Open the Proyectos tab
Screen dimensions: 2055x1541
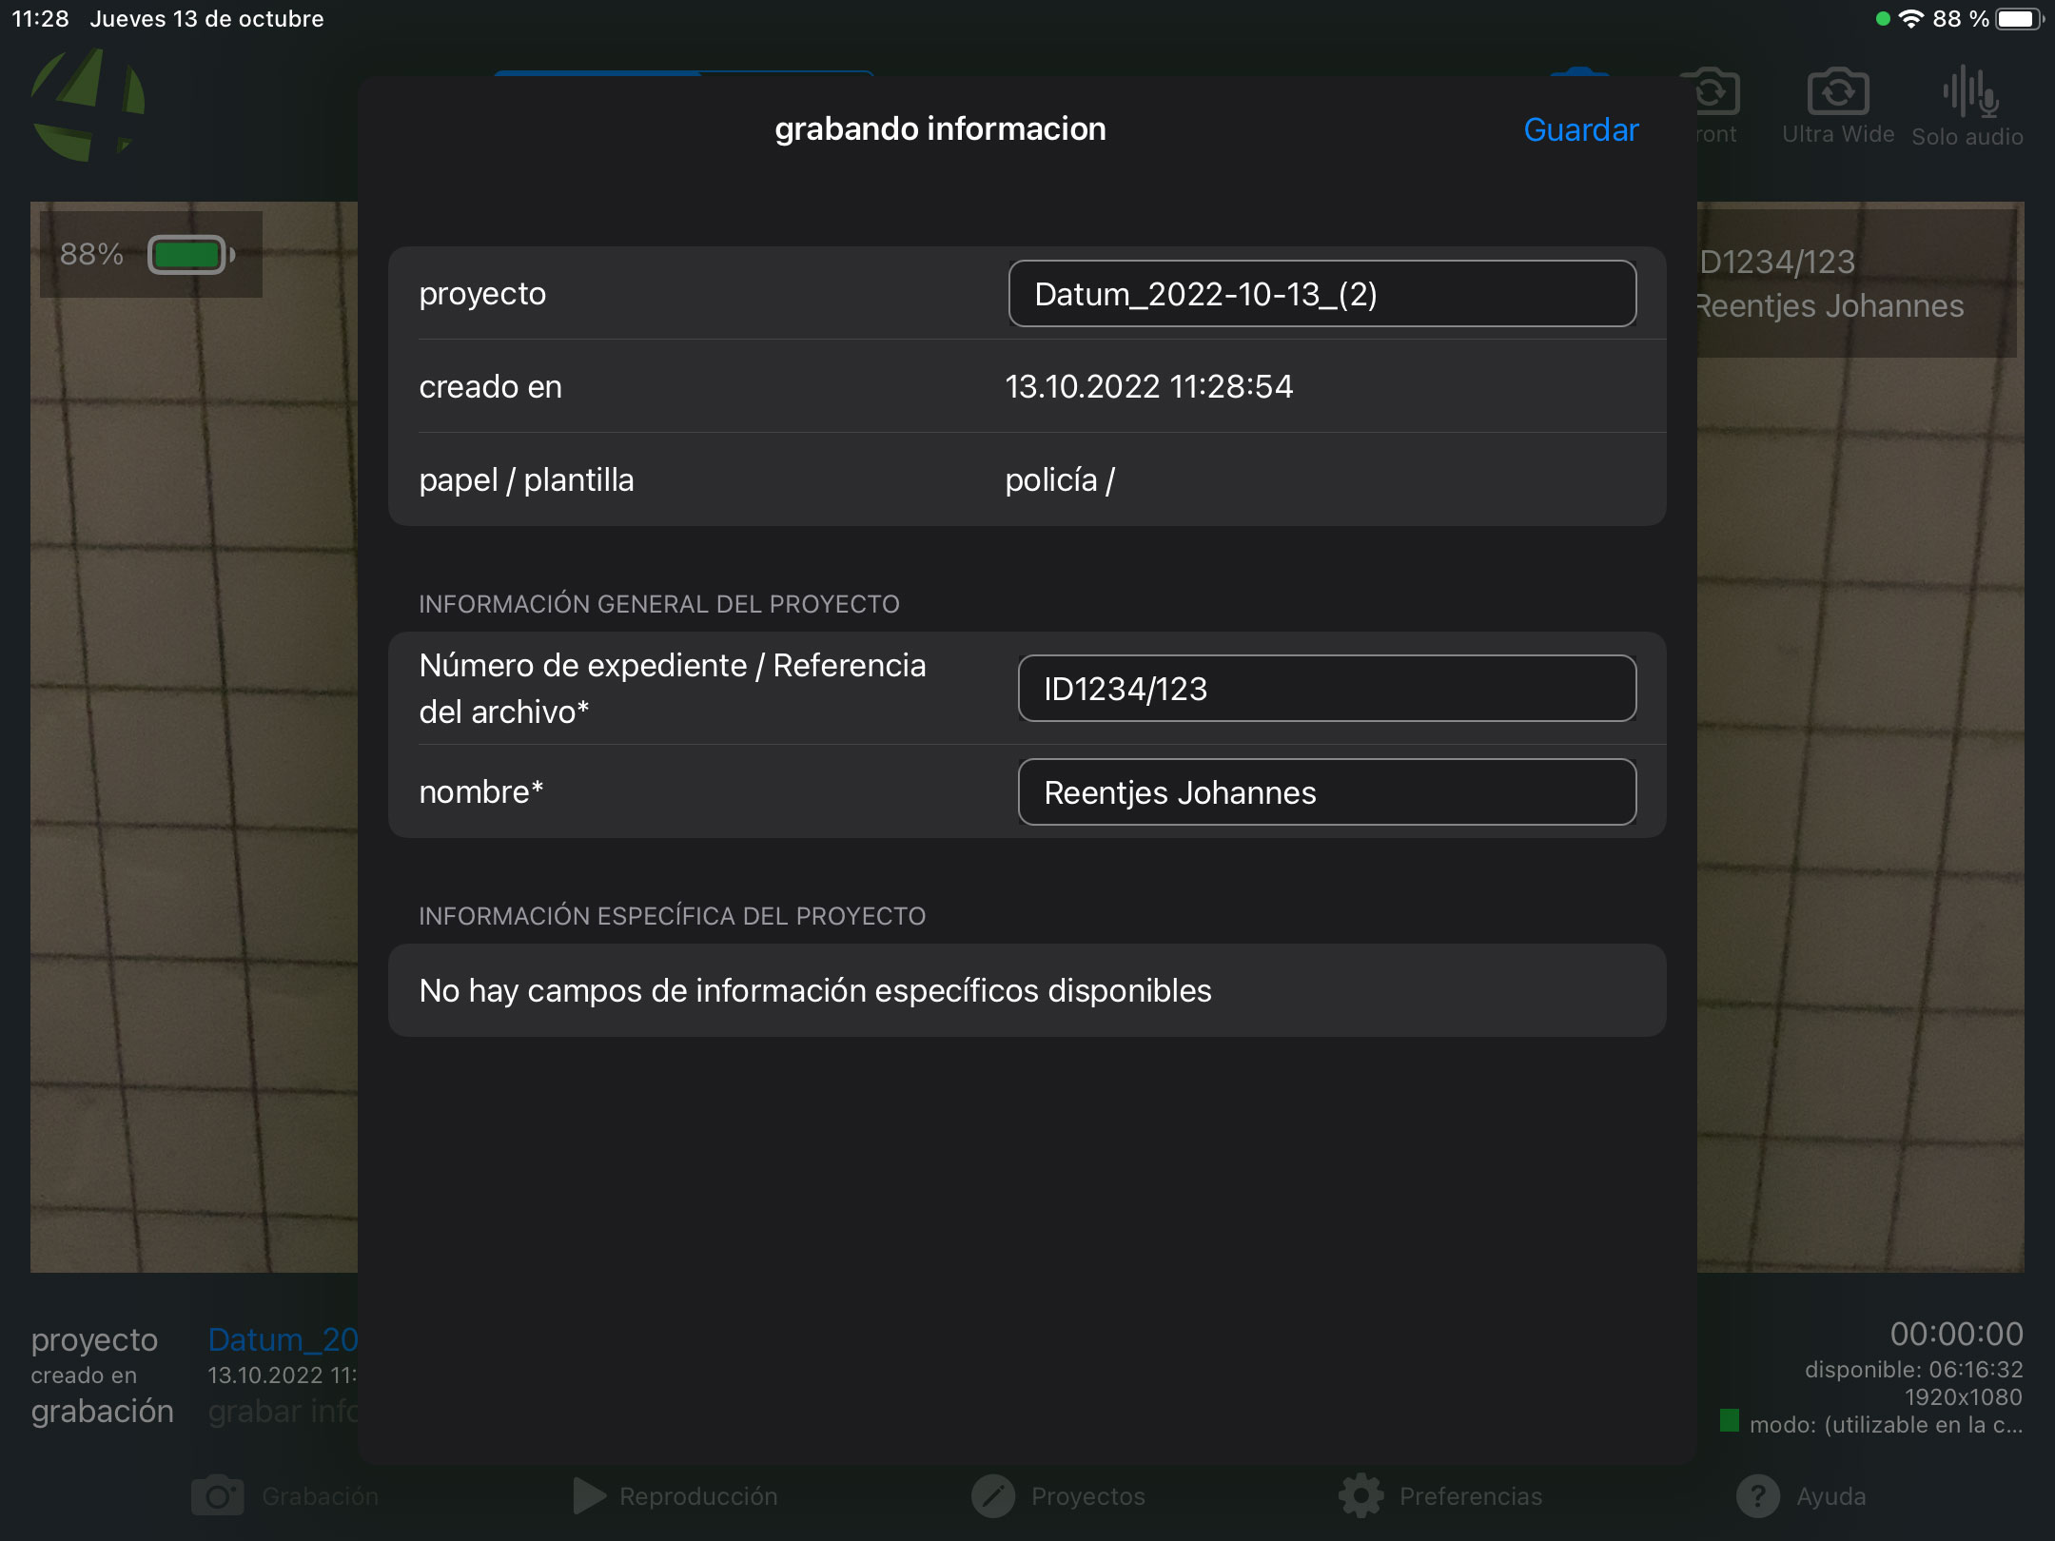1058,1496
